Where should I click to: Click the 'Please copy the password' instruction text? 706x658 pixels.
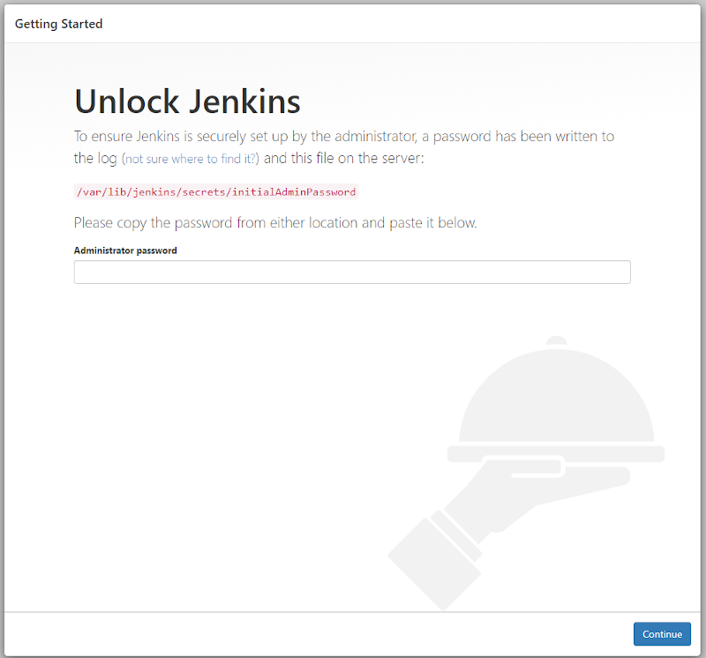pos(275,223)
